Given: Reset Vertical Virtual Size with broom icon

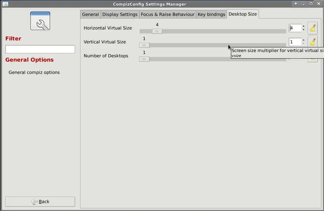Looking at the screenshot, I should click(x=313, y=42).
